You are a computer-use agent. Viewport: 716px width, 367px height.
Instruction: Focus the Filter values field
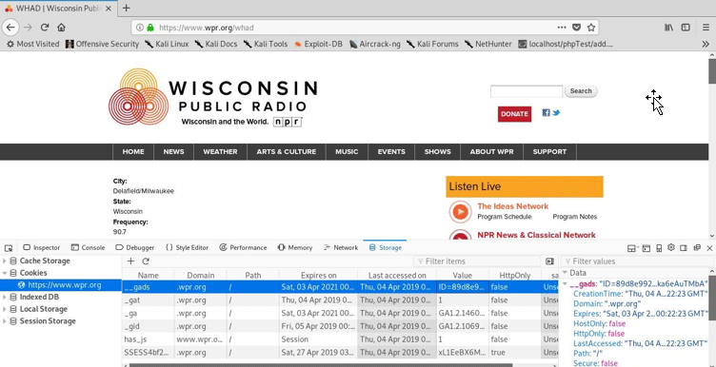coord(637,261)
